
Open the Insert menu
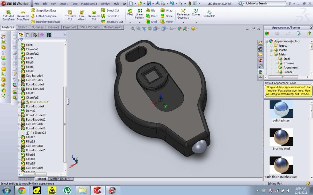[x=64, y=4]
